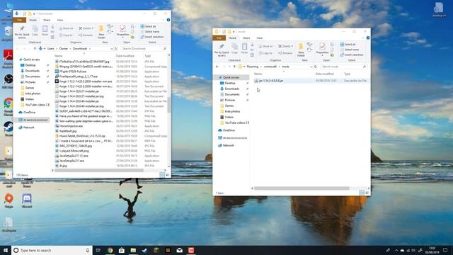The image size is (453, 255).
Task: Click Delete in the mods window ribbon
Action: pos(286,46)
